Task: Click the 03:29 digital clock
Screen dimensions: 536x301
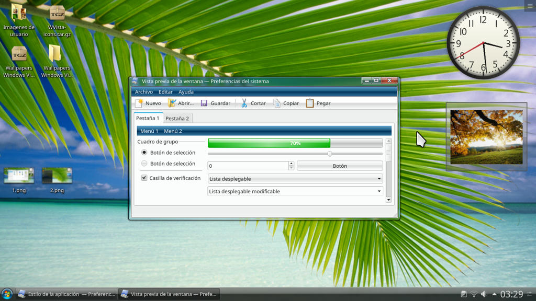Action: pyautogui.click(x=511, y=294)
